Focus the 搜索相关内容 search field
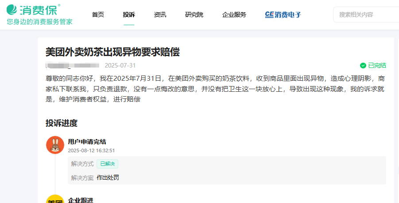 point(366,15)
